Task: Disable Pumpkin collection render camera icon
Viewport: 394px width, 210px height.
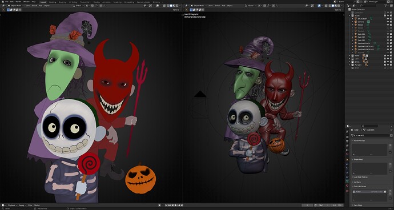Action: click(x=391, y=65)
